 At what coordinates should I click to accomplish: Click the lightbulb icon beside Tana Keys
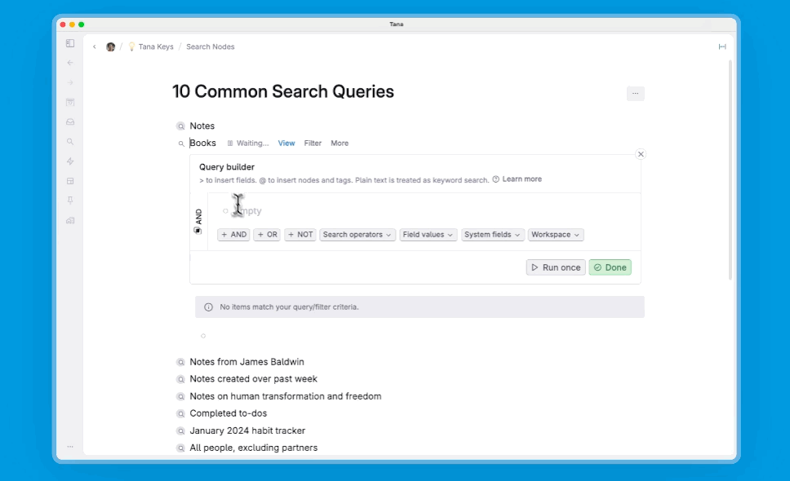point(131,46)
